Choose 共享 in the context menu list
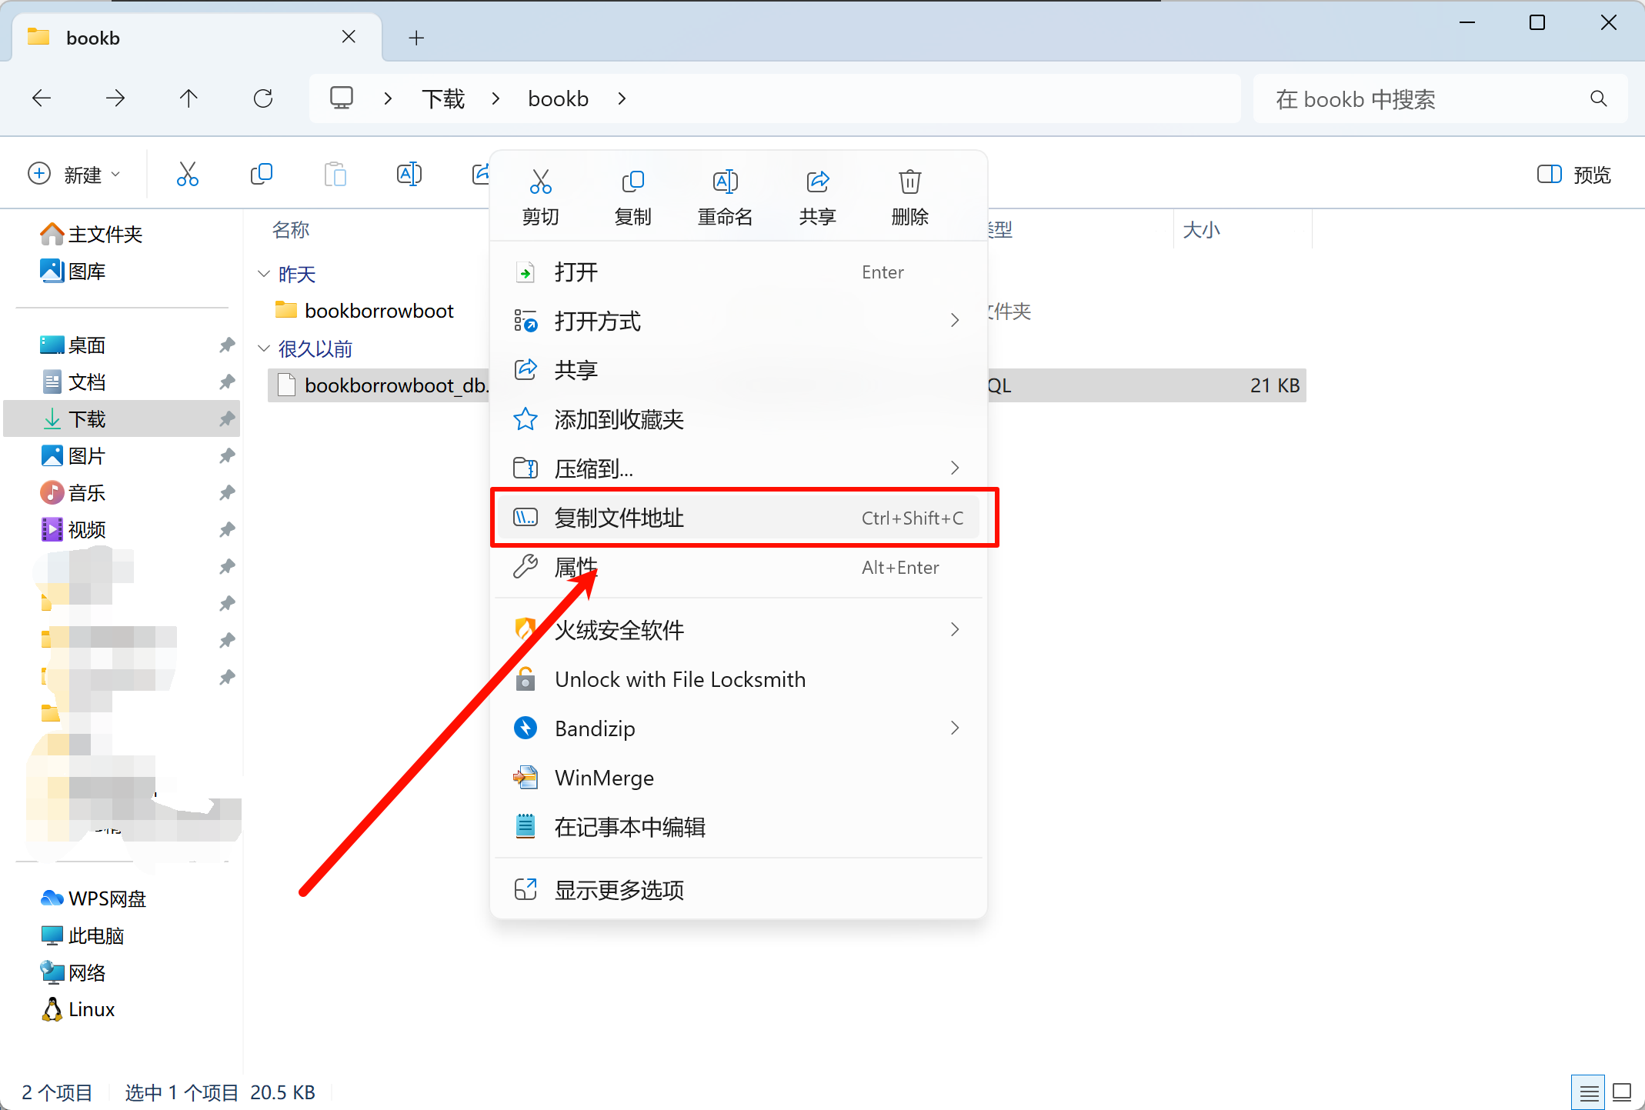The image size is (1645, 1110). 739,371
